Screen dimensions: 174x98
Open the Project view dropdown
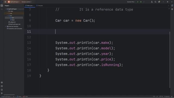click(x=7, y=5)
